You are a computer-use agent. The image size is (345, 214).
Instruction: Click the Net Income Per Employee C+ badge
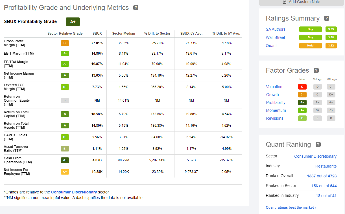(x=65, y=172)
